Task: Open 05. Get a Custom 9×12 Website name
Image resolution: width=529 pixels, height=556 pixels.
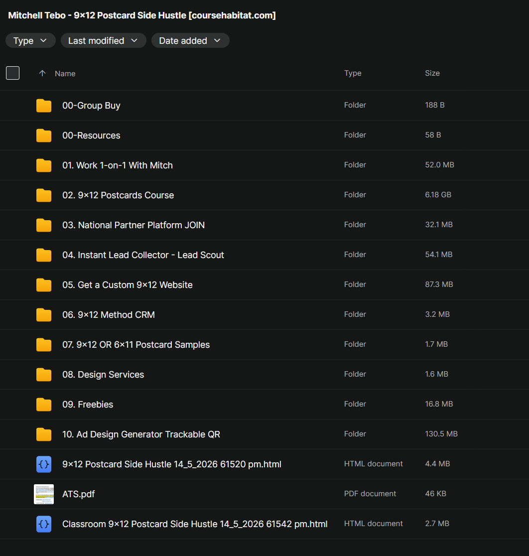Action: coord(128,285)
